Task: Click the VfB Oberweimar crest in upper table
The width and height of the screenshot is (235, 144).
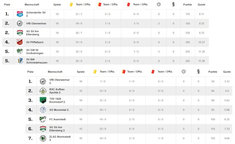Action: click(20, 23)
